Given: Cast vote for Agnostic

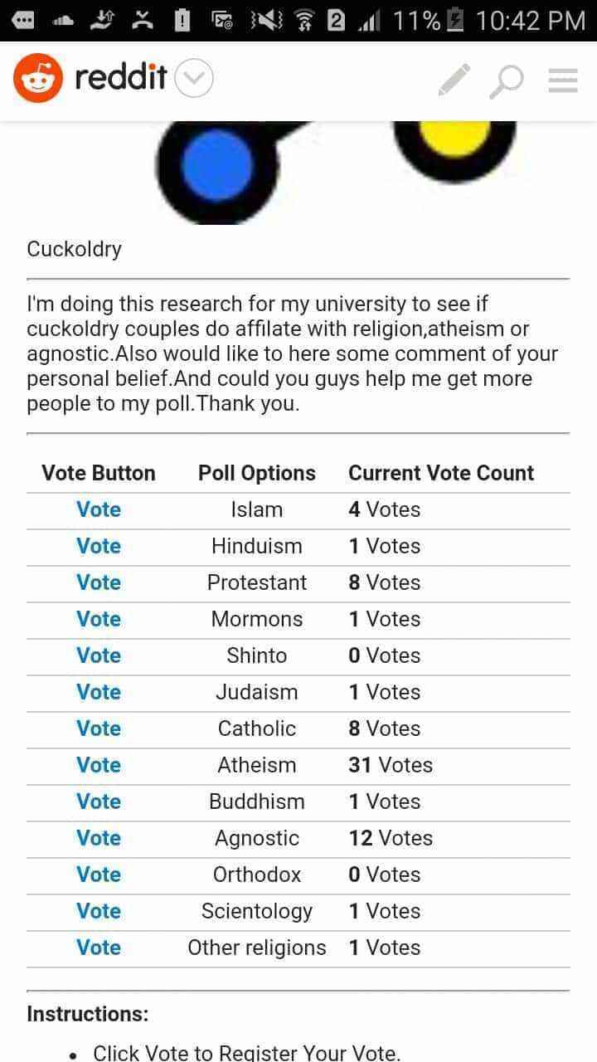Looking at the screenshot, I should pos(99,838).
